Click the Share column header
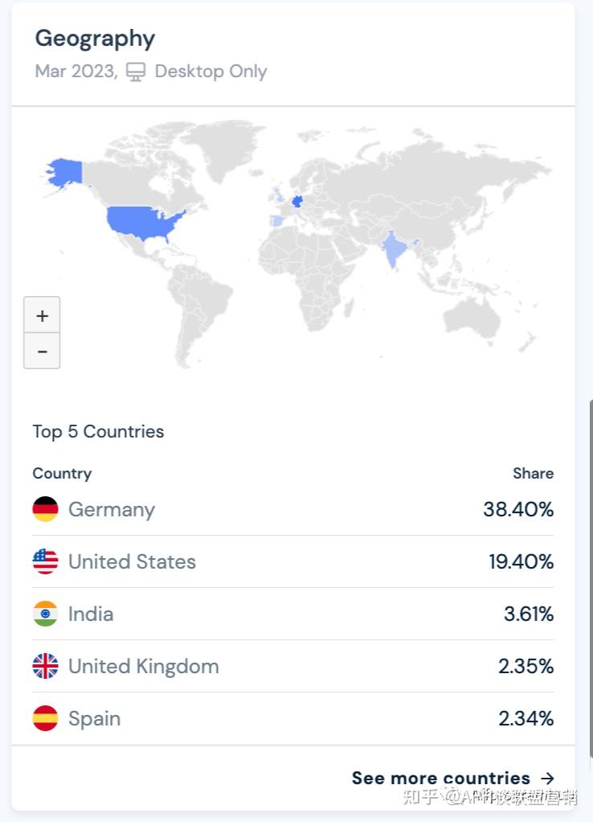The width and height of the screenshot is (593, 822). pos(533,473)
